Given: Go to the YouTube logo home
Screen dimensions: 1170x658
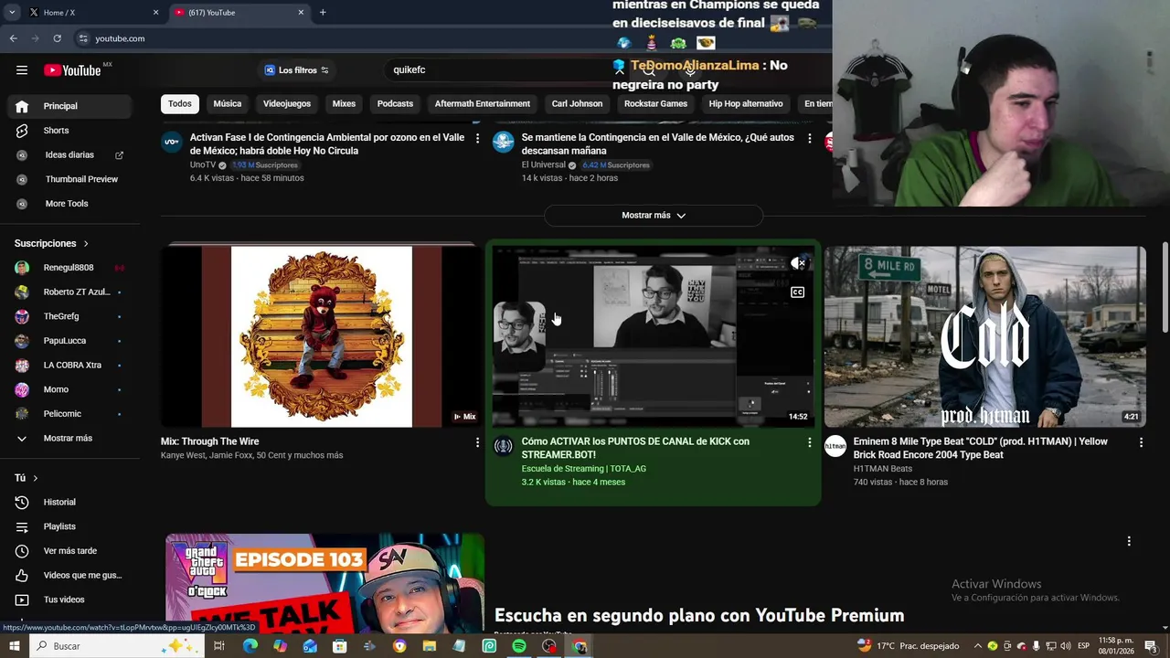Looking at the screenshot, I should click(72, 70).
